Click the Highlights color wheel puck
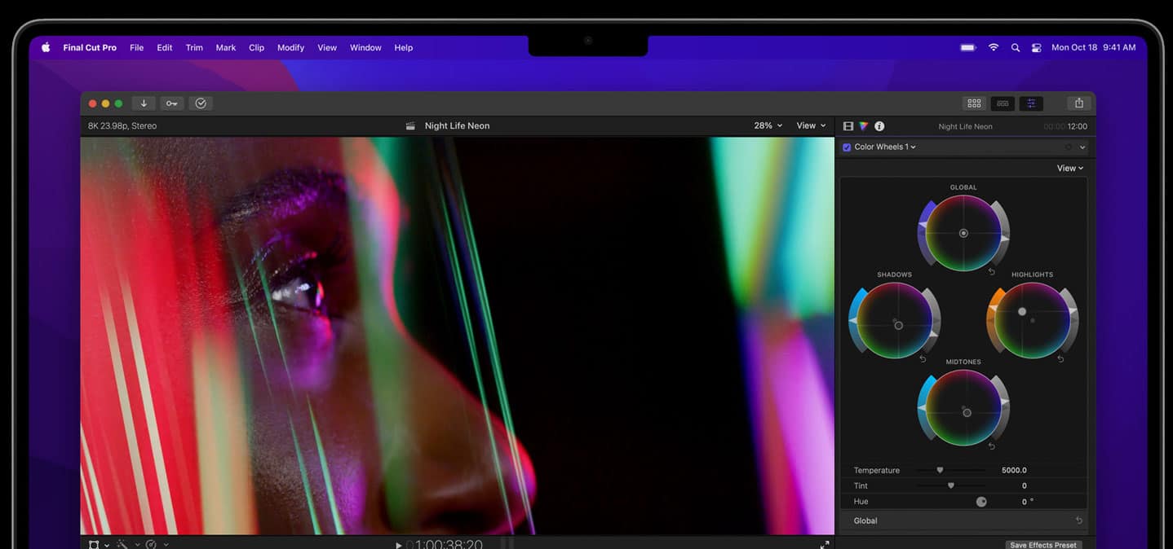Viewport: 1173px width, 549px height. tap(1022, 312)
